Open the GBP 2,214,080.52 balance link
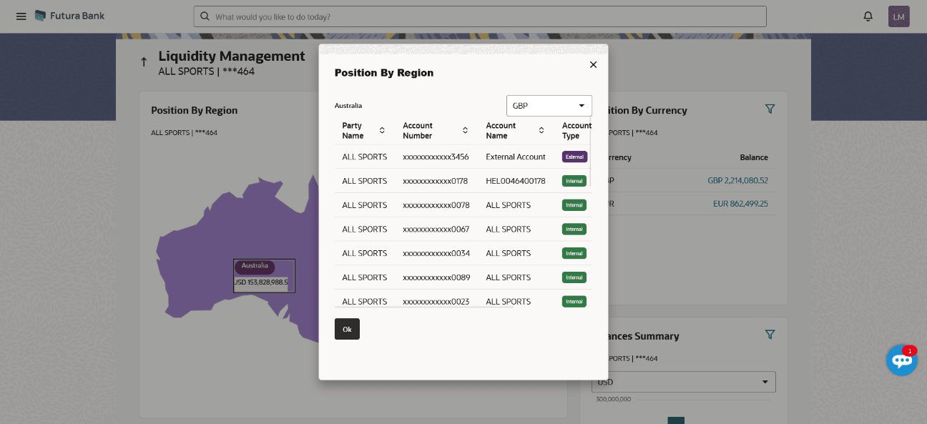The height and width of the screenshot is (424, 927). coord(737,180)
